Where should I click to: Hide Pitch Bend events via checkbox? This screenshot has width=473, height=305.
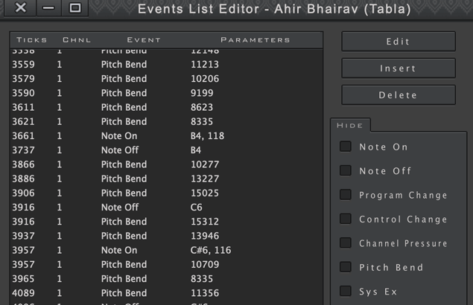click(x=346, y=267)
